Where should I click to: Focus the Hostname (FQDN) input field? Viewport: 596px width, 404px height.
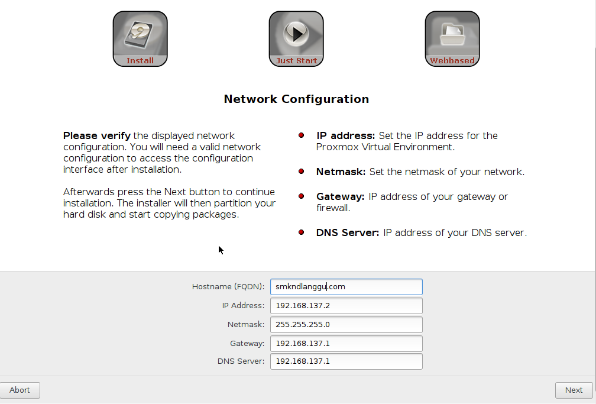(x=346, y=287)
